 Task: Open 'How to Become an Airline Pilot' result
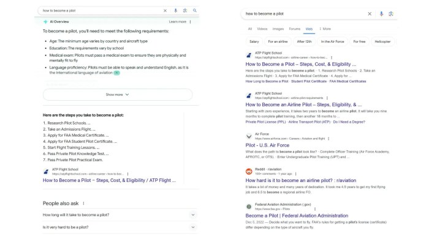[303, 104]
